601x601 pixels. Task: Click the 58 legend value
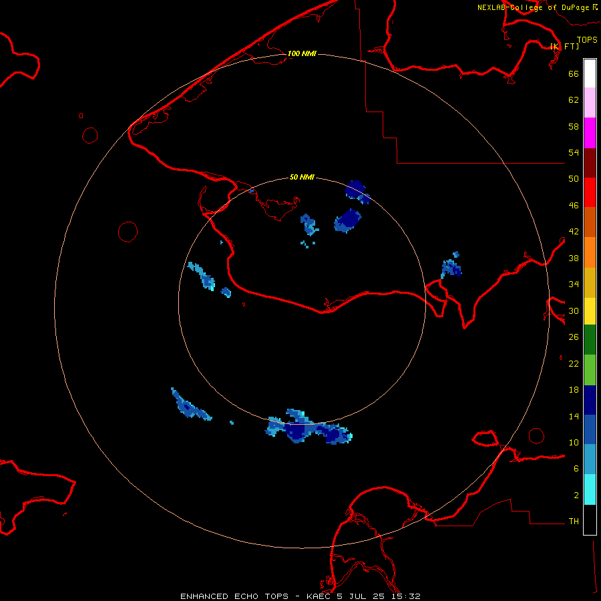point(574,126)
